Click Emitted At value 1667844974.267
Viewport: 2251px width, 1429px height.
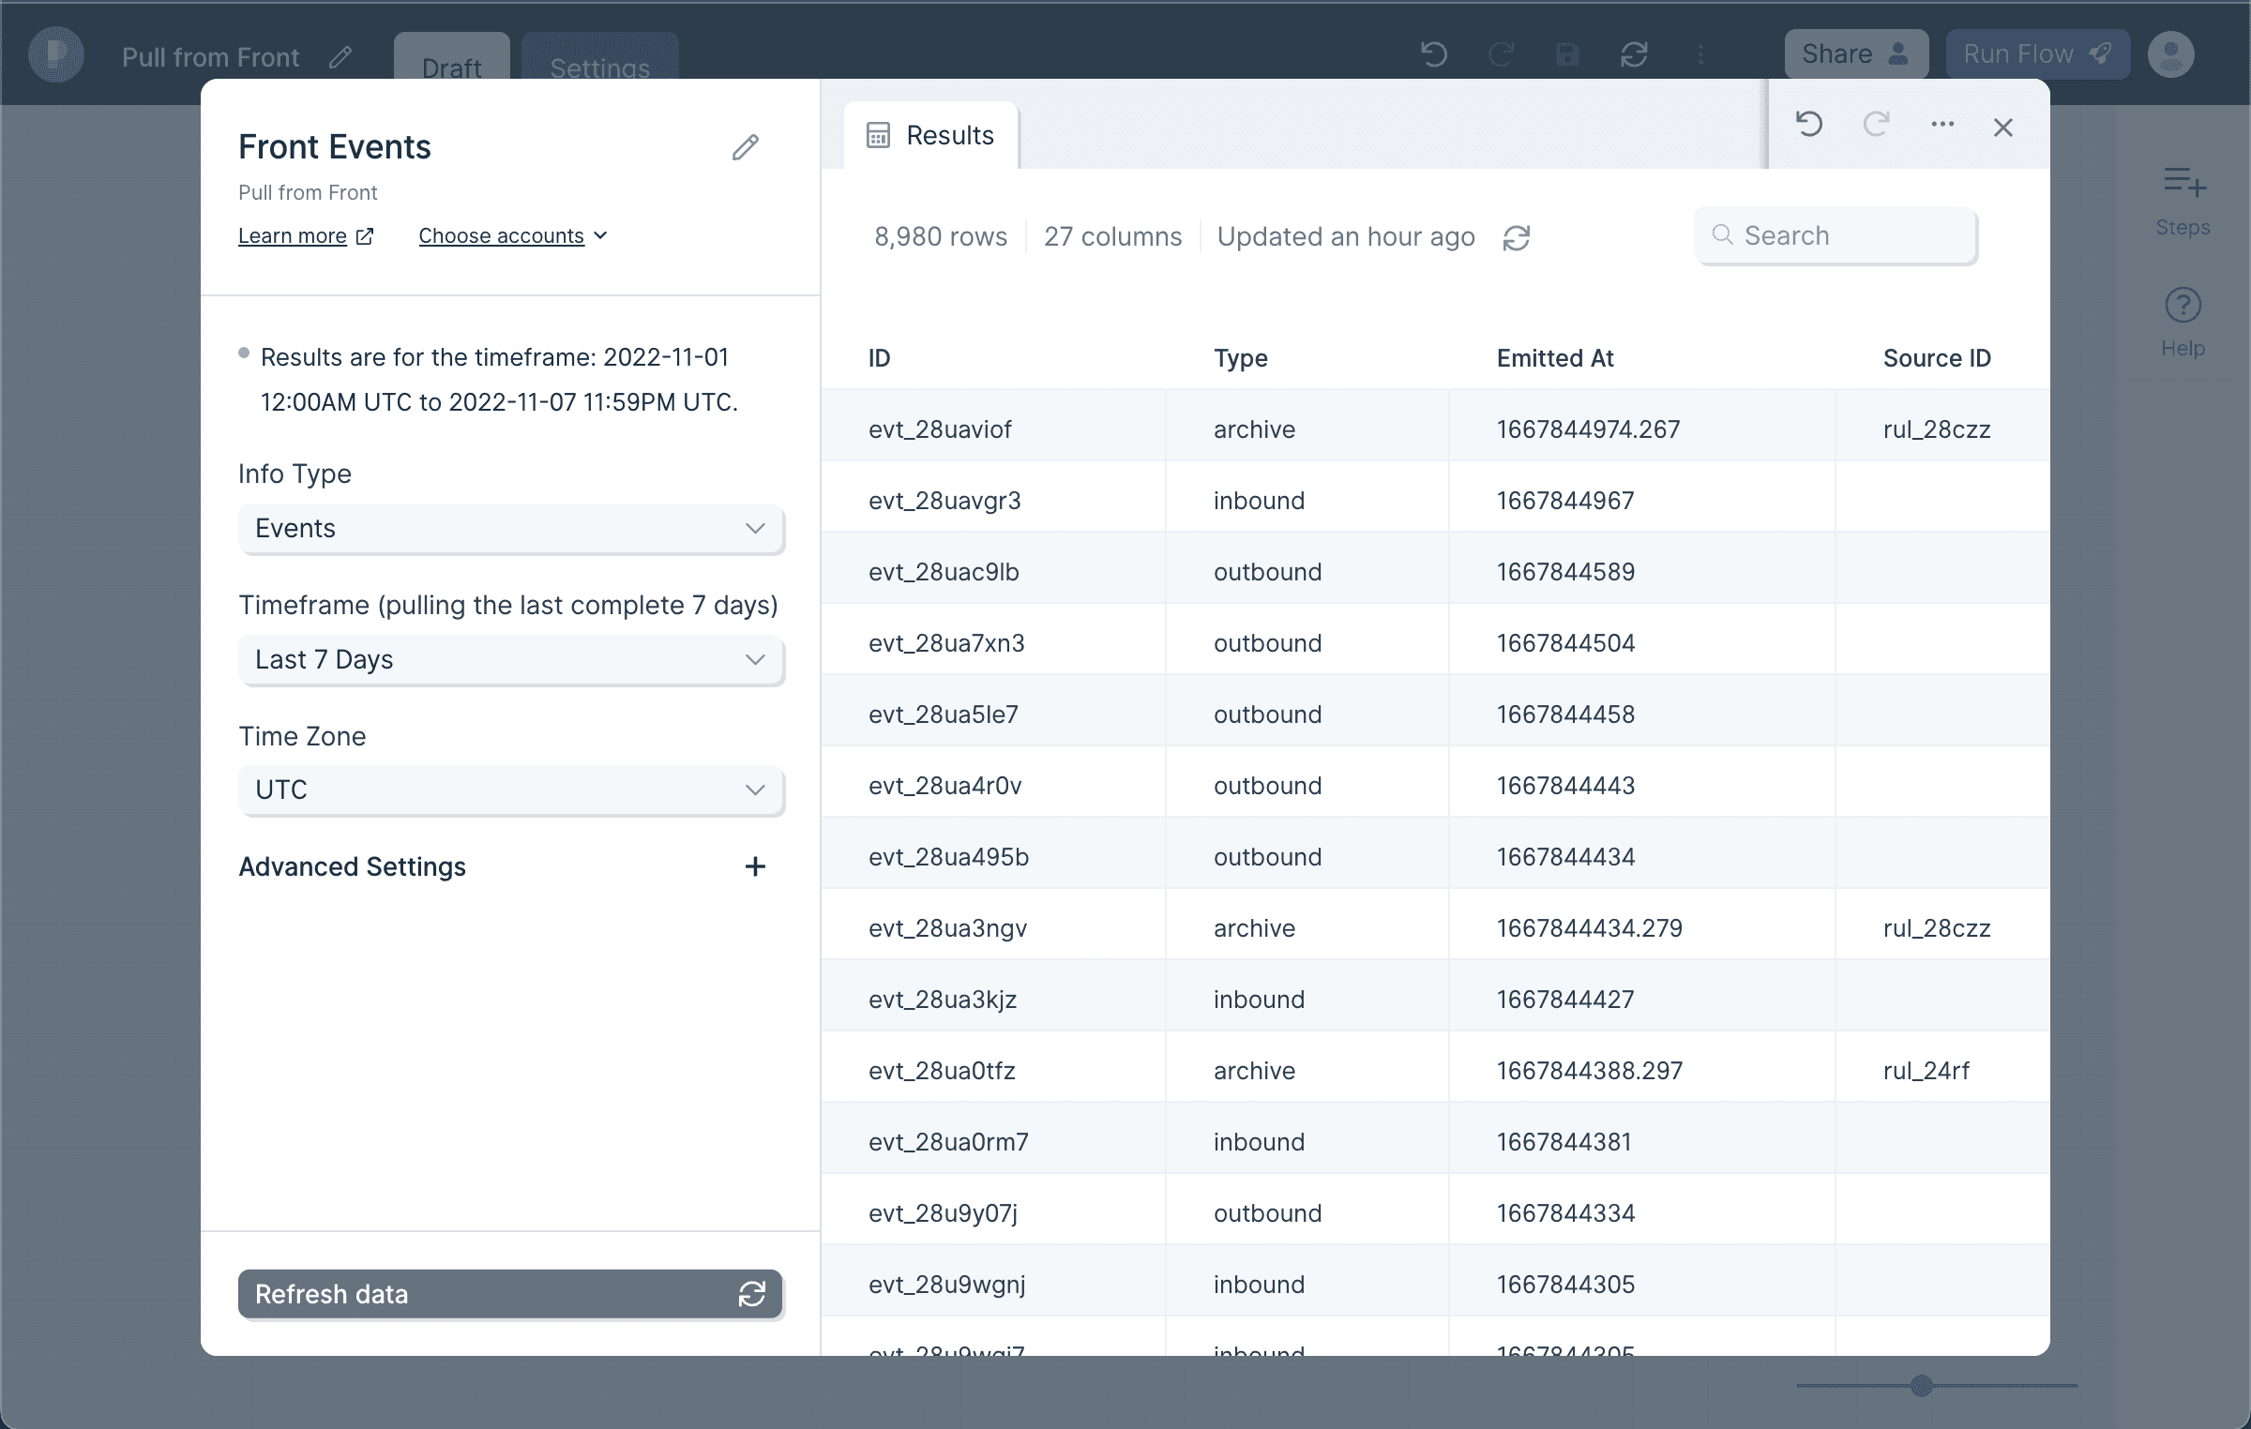(1589, 429)
